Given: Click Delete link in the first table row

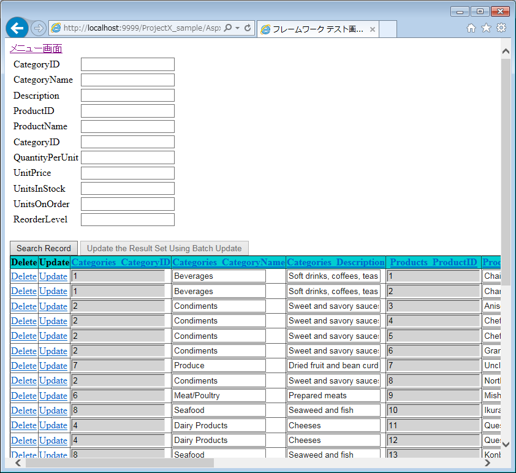Looking at the screenshot, I should (24, 276).
